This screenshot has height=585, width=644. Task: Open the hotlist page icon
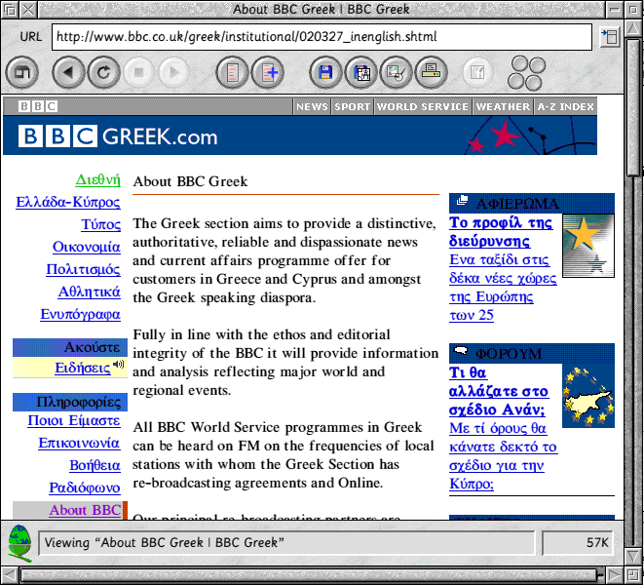(232, 73)
